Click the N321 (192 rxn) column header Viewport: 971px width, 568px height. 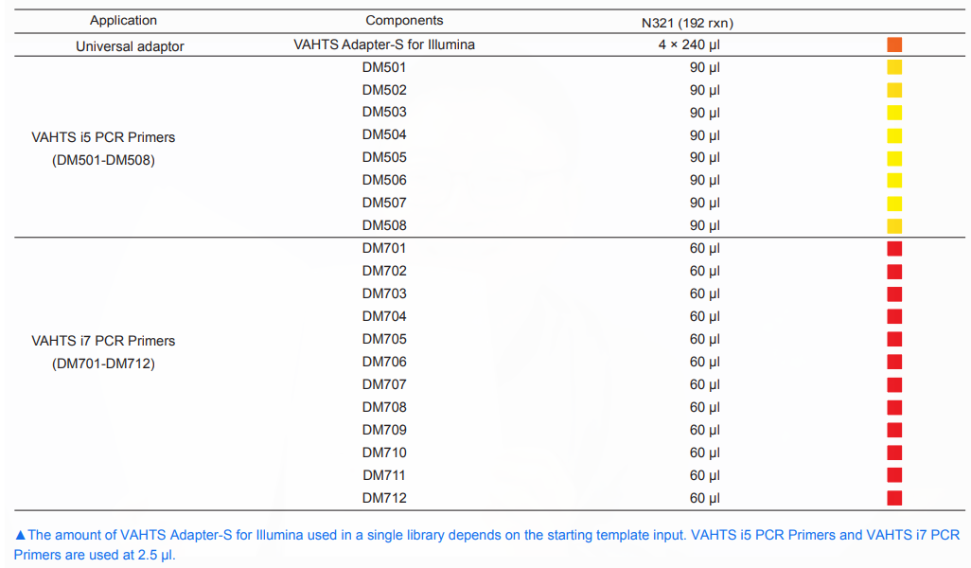pos(686,23)
